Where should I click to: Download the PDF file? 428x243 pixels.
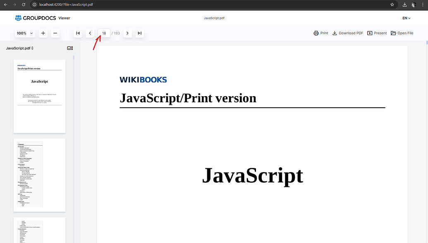347,33
